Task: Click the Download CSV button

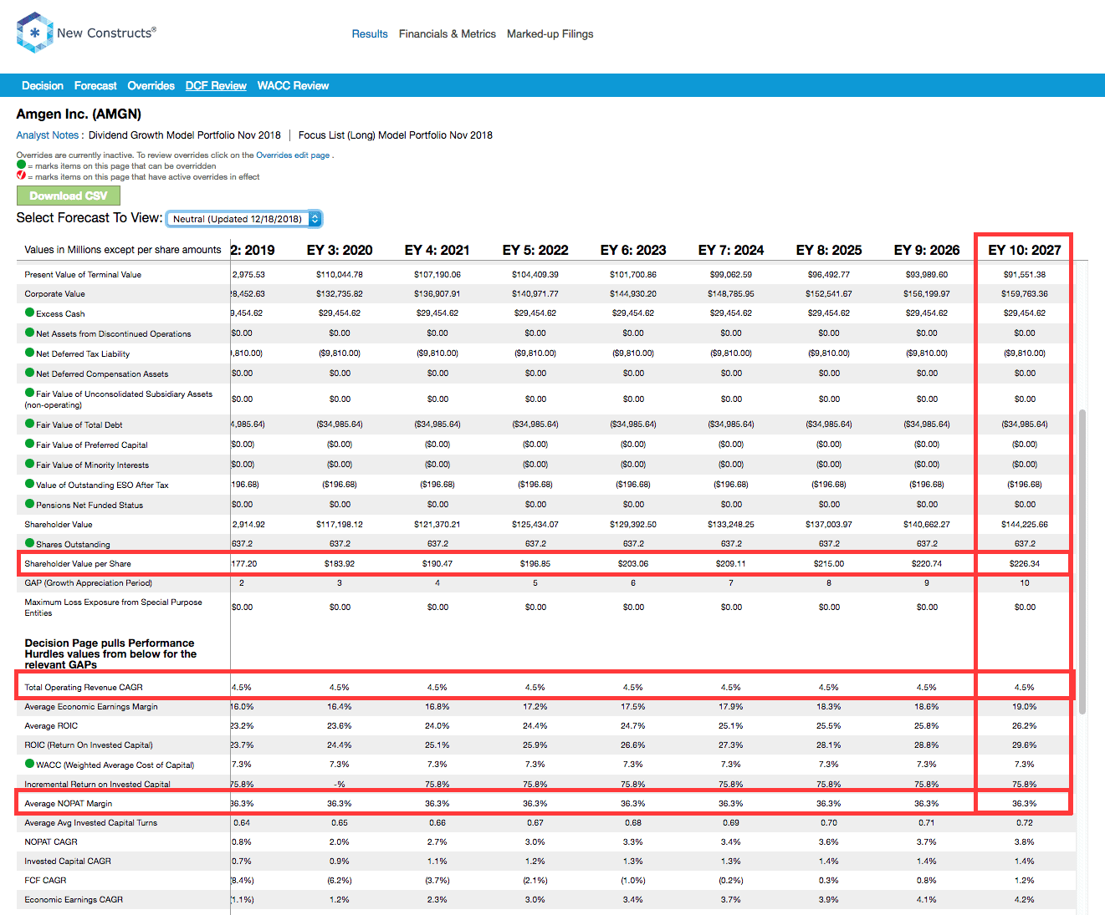Action: click(69, 196)
